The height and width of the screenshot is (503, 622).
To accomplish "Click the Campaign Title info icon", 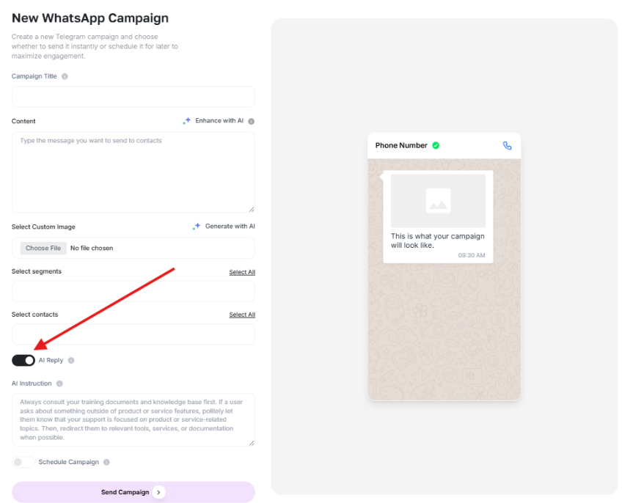I will click(x=65, y=76).
